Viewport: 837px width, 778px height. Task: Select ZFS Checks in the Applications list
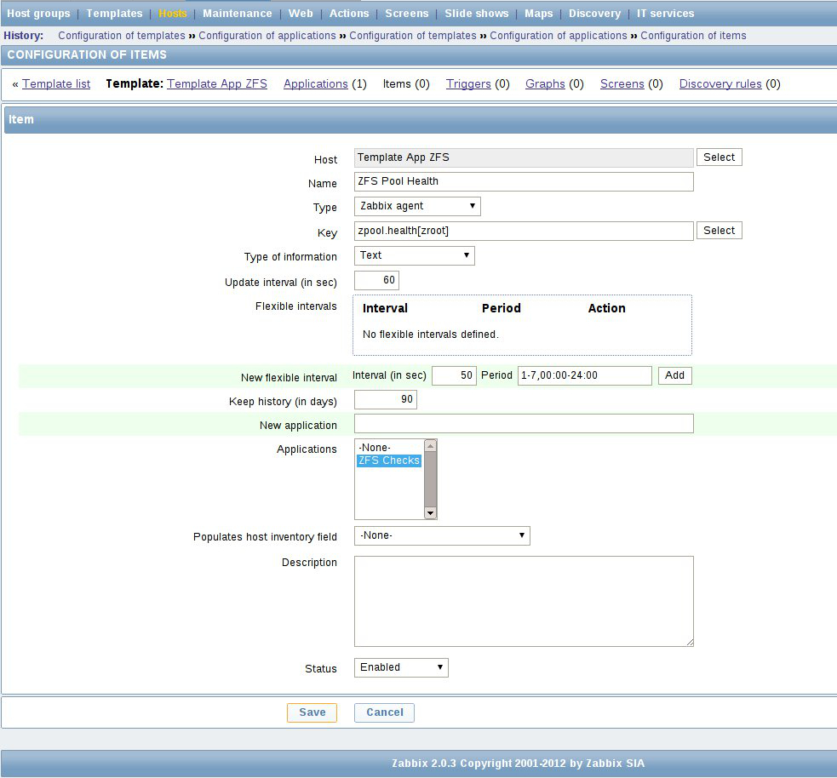tap(388, 460)
